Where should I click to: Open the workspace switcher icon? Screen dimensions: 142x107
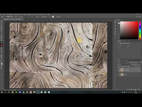coord(140,17)
